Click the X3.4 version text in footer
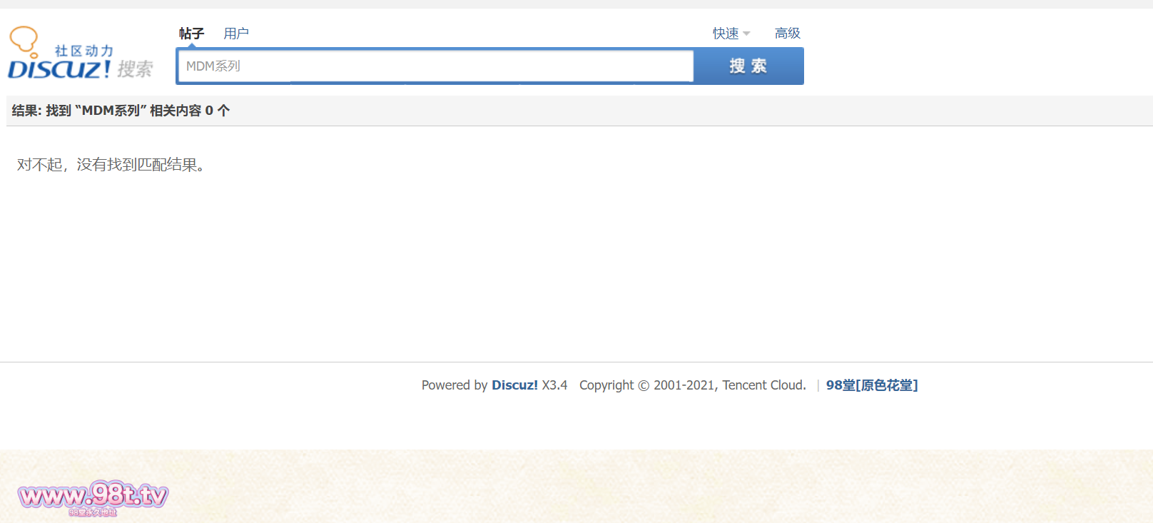 coord(554,385)
